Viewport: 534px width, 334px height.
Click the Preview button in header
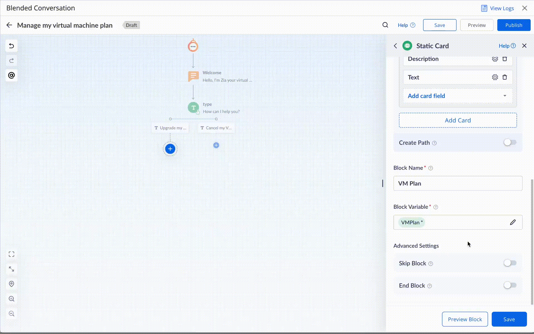477,25
